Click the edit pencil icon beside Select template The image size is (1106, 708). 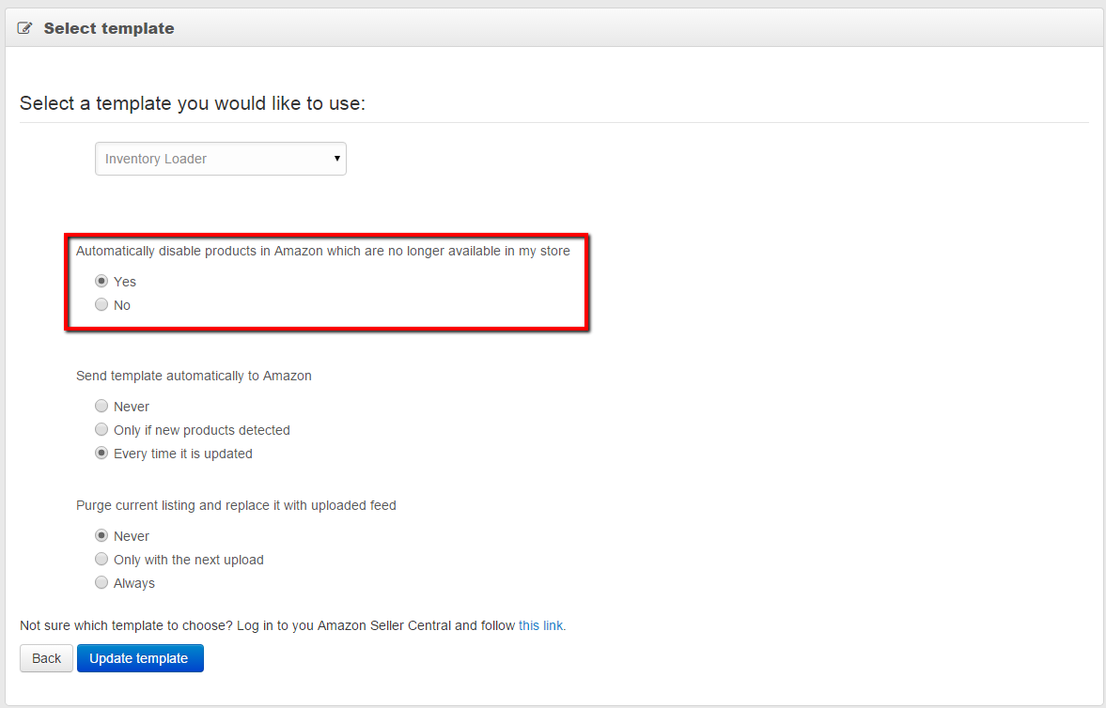pyautogui.click(x=24, y=28)
